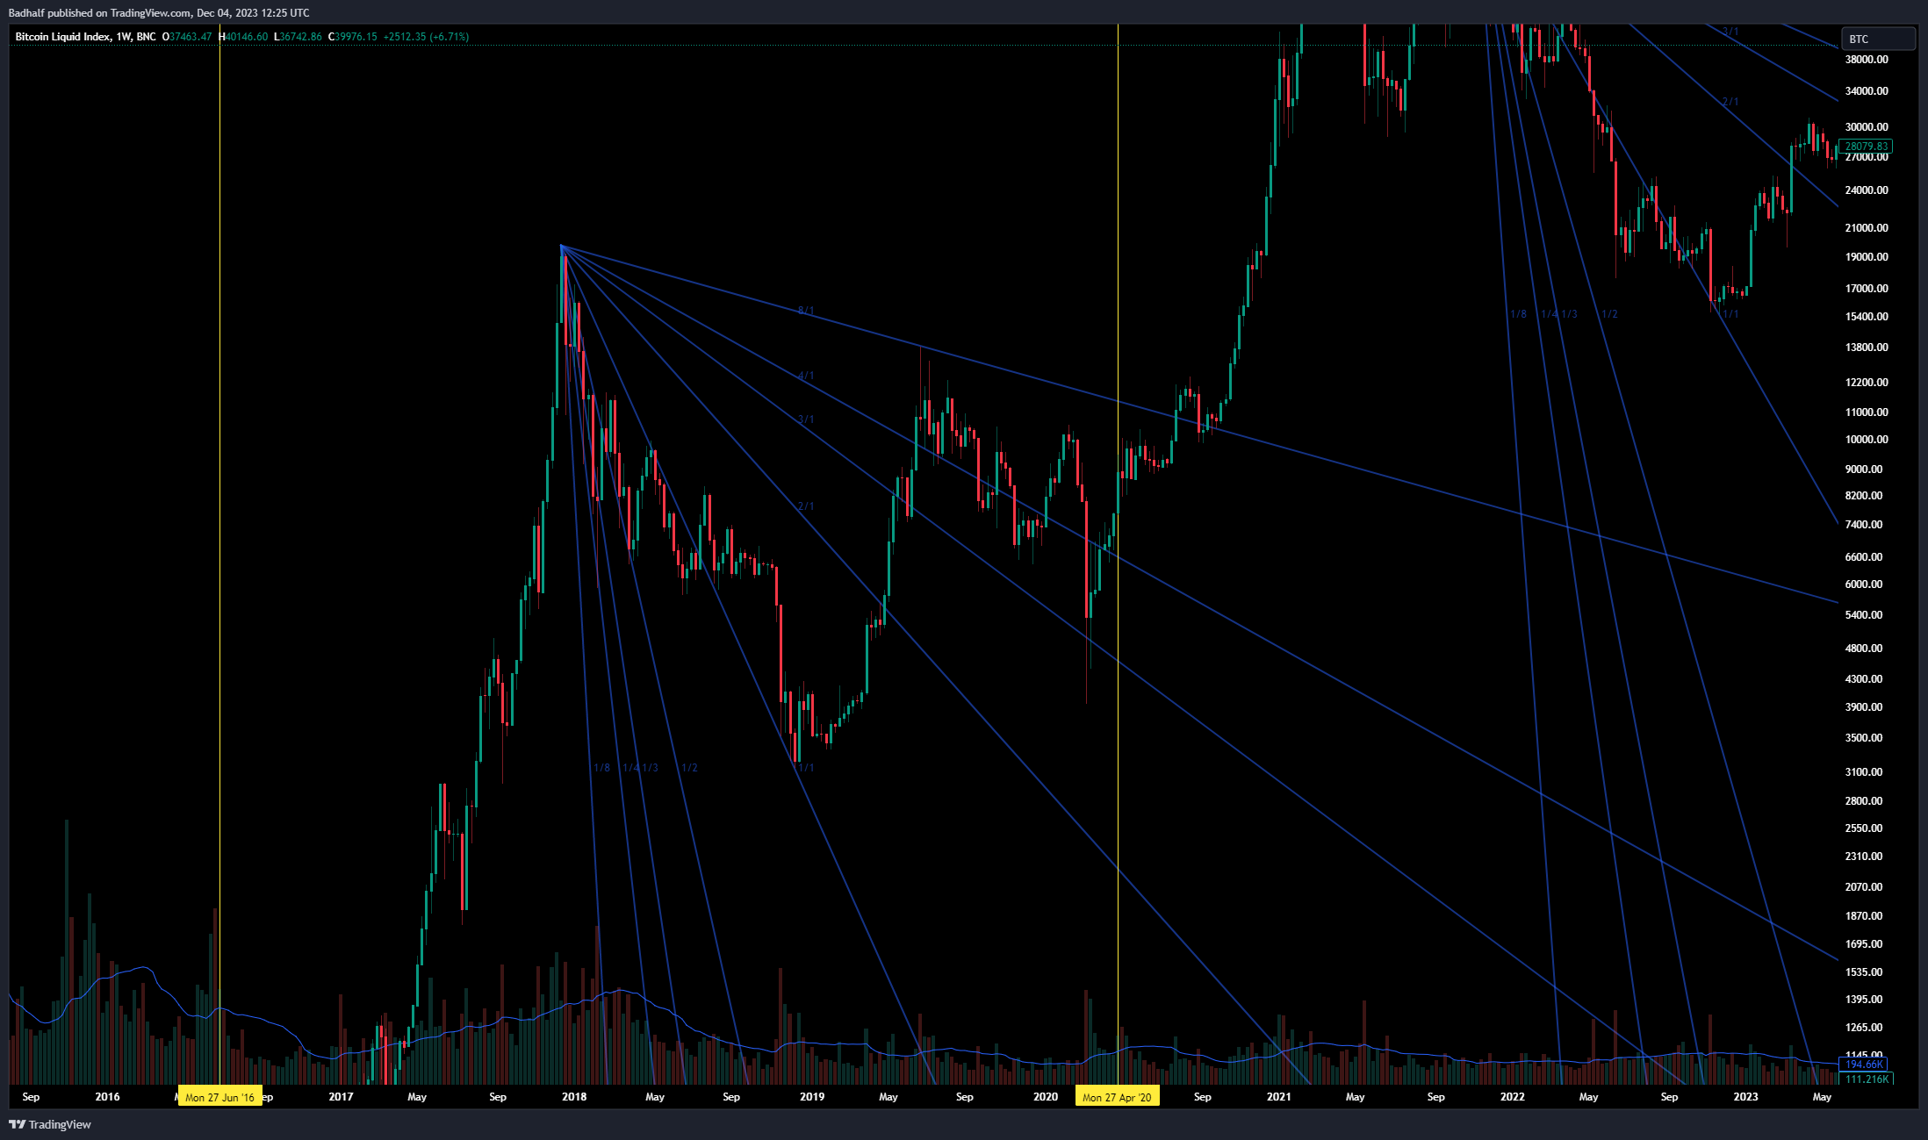Click the close value C39976.15
Screen dimensions: 1928x1140
(x=353, y=37)
